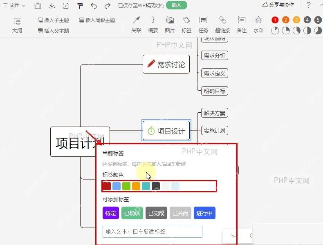Apply the quarter progress pie icon
Image resolution: width=323 pixels, height=245 pixels.
click(x=286, y=31)
